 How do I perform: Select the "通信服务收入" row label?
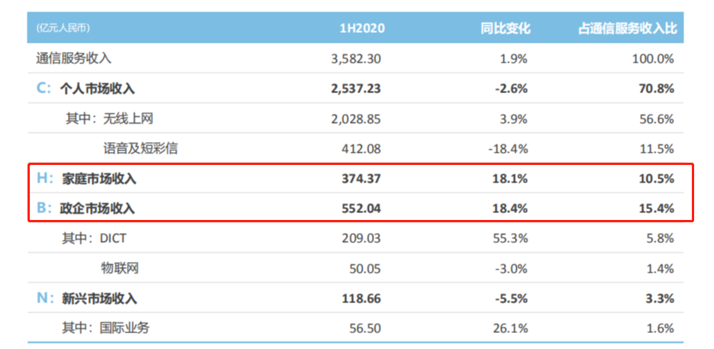73,58
